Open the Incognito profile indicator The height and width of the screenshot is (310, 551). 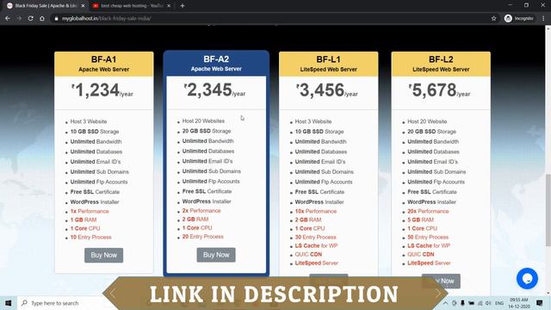tap(519, 18)
